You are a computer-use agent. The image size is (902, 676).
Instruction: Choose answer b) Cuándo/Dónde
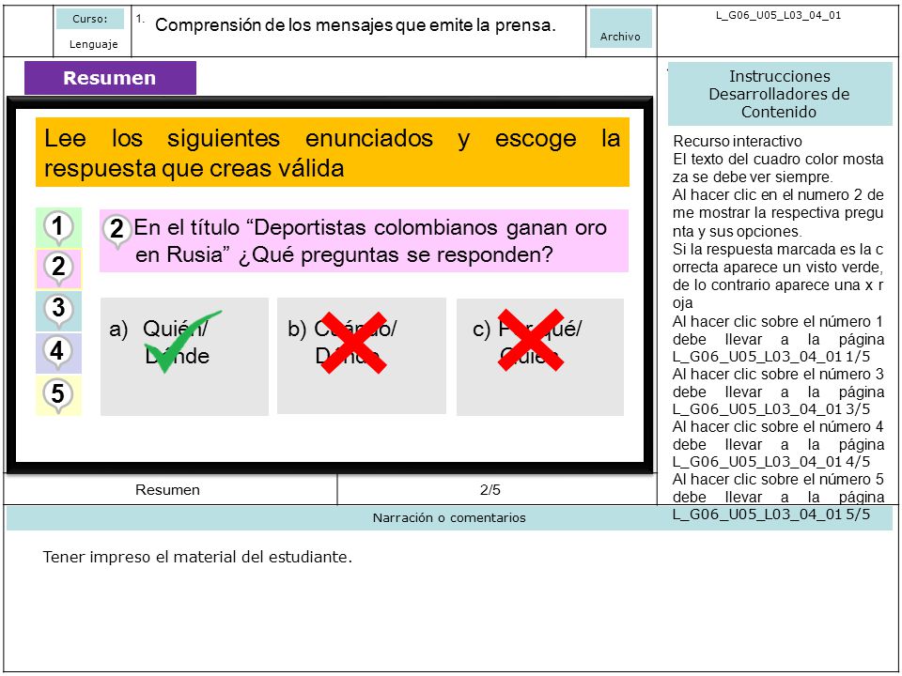point(361,356)
